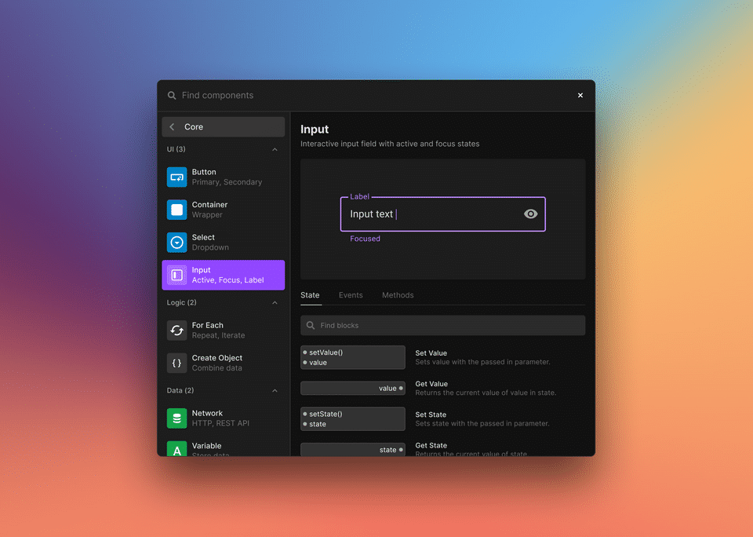Click the state getter block

pyautogui.click(x=353, y=450)
